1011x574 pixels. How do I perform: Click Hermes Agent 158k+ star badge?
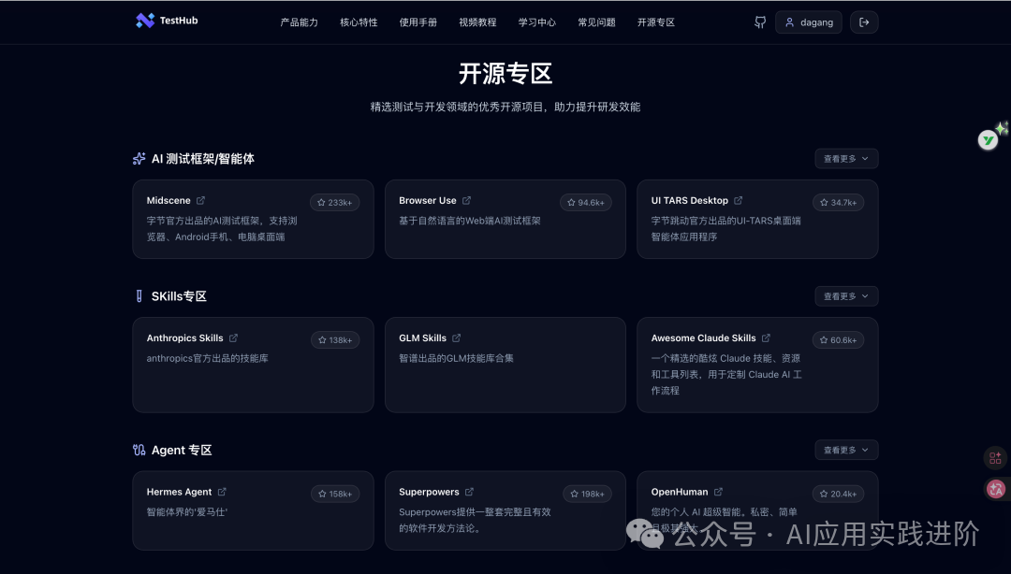[x=335, y=495]
